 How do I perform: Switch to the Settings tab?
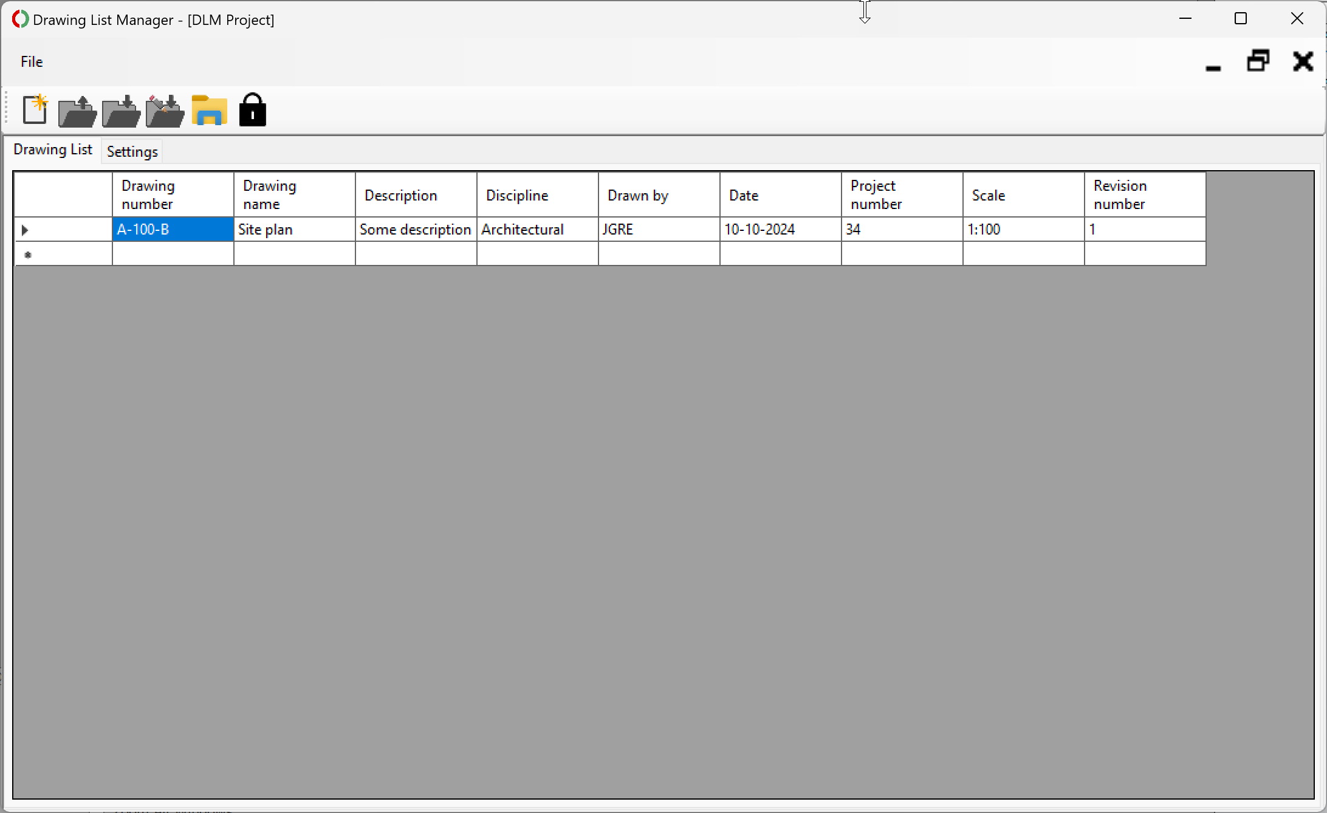(132, 151)
